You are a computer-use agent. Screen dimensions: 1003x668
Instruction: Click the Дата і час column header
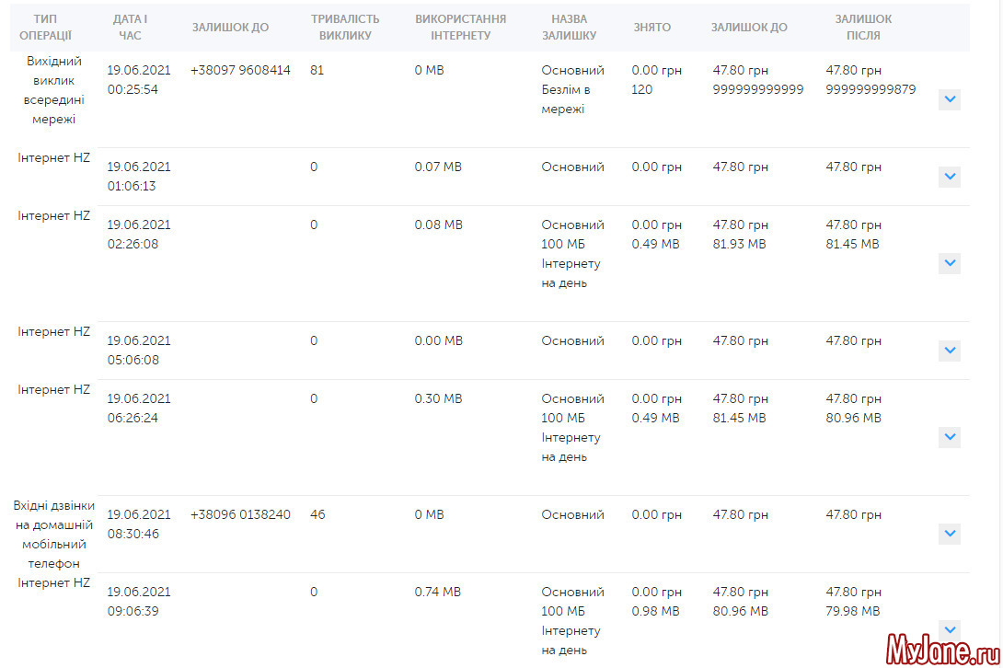[130, 28]
